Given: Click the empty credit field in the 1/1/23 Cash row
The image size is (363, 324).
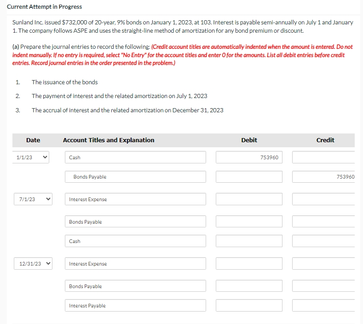Looking at the screenshot, I should coord(323,157).
